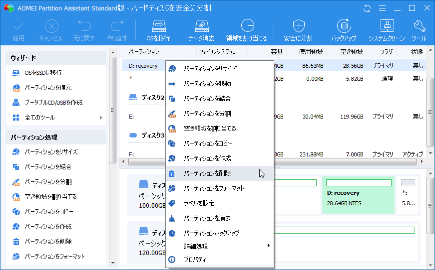435x270 pixels.
Task: Choose パーティションを移動 in context menu
Action: pyautogui.click(x=220, y=84)
